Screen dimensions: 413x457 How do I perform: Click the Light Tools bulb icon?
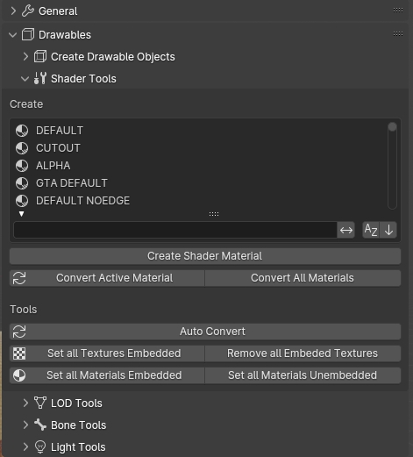(x=40, y=446)
